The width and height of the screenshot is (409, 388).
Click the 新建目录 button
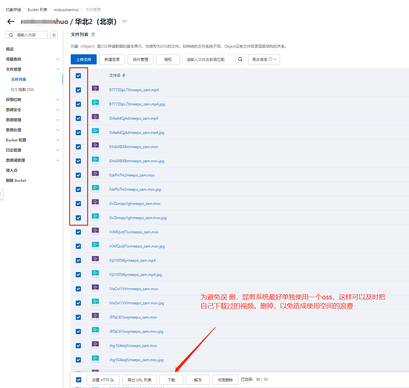112,59
